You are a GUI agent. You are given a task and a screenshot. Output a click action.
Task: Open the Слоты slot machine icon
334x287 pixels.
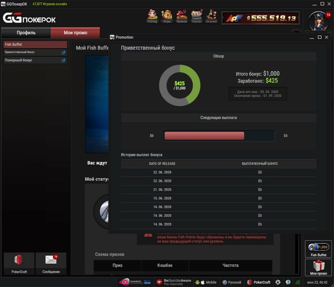tap(197, 16)
